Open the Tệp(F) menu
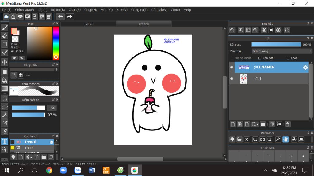The image size is (314, 176). (7, 10)
